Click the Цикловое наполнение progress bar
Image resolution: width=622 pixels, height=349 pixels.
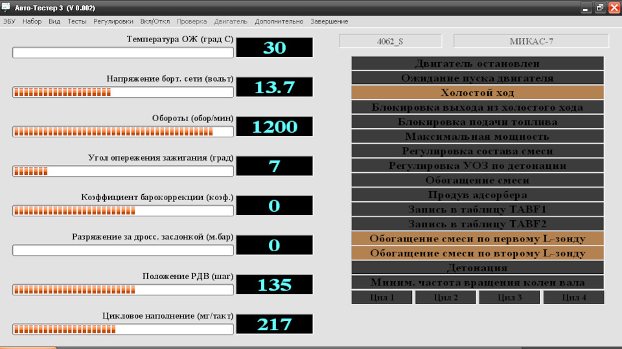123,329
